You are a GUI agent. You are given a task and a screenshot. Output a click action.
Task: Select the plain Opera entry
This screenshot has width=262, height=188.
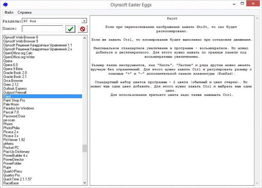click(x=43, y=61)
